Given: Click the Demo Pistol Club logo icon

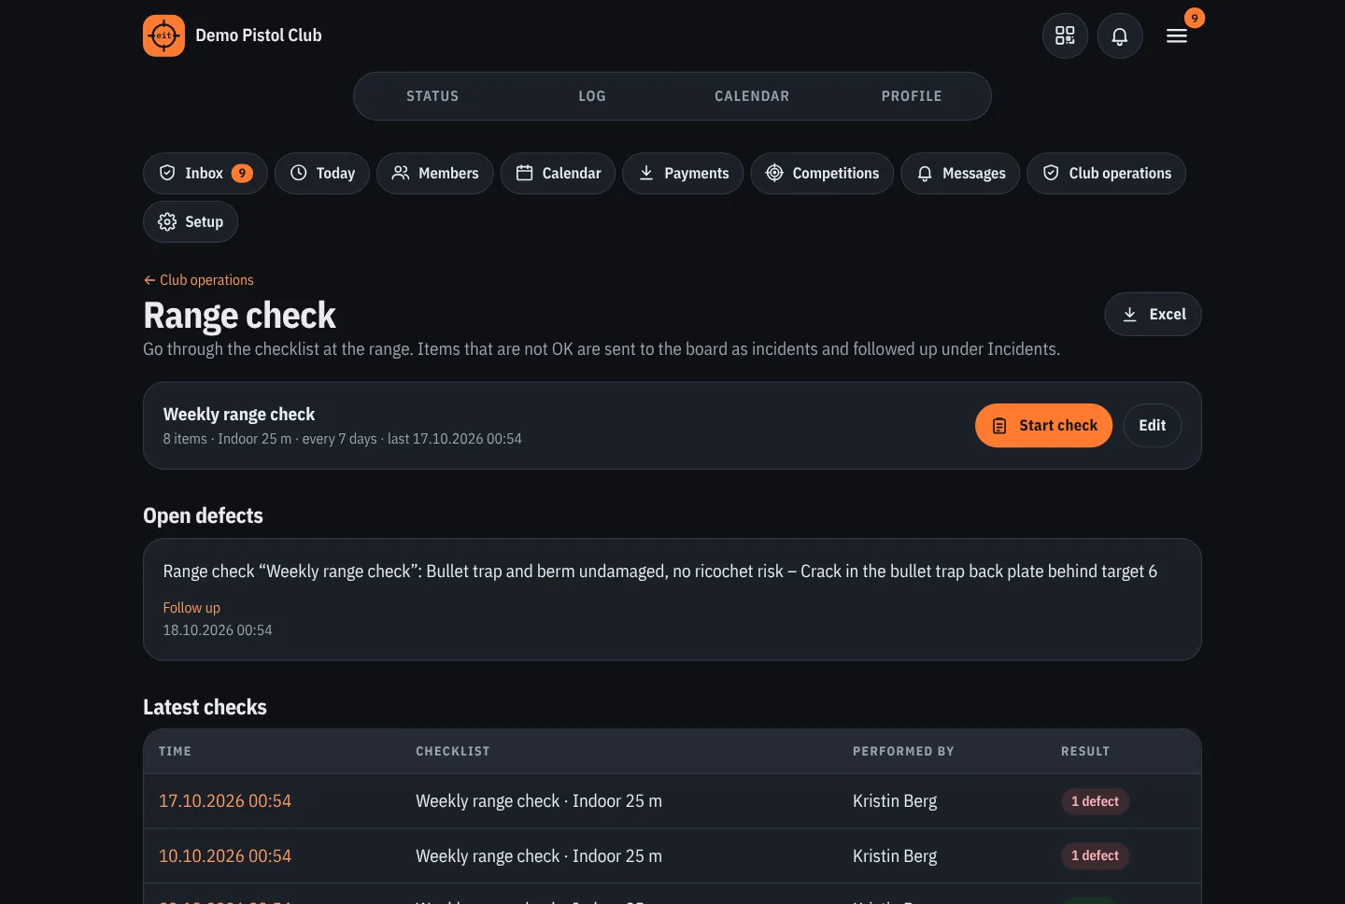Looking at the screenshot, I should [x=163, y=35].
